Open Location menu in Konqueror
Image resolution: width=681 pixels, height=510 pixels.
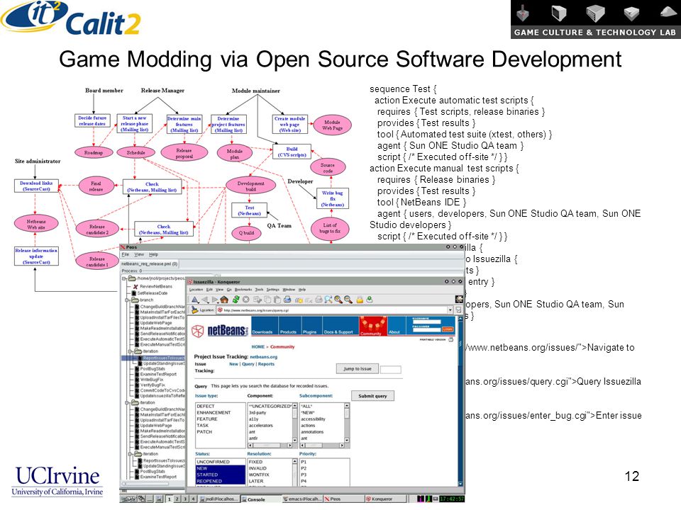click(x=196, y=289)
